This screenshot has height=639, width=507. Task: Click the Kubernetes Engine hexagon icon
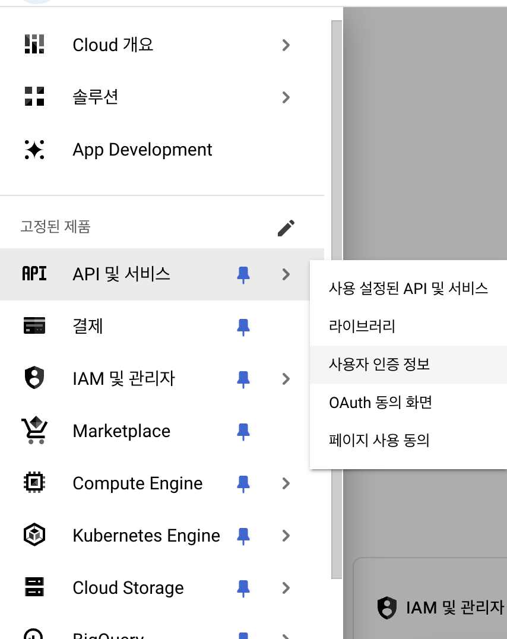[34, 535]
